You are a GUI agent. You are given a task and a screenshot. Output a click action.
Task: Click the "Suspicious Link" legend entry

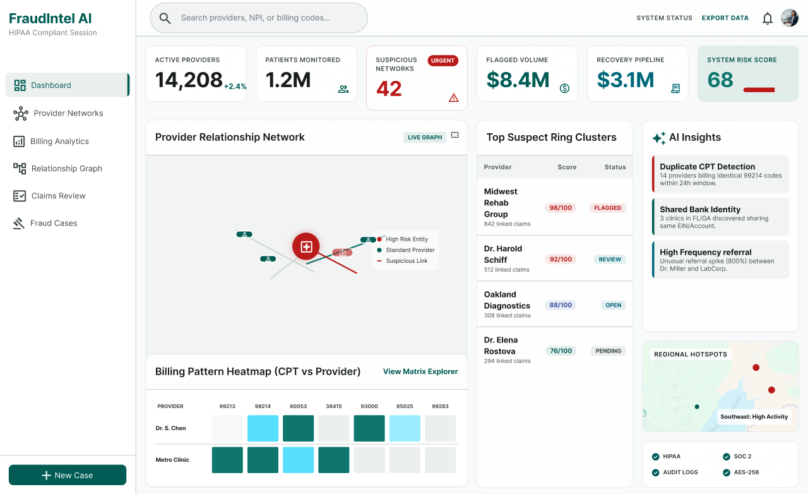pyautogui.click(x=407, y=261)
